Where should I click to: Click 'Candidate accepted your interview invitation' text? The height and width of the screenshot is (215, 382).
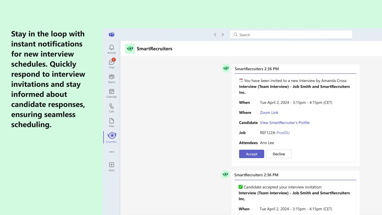(x=283, y=187)
